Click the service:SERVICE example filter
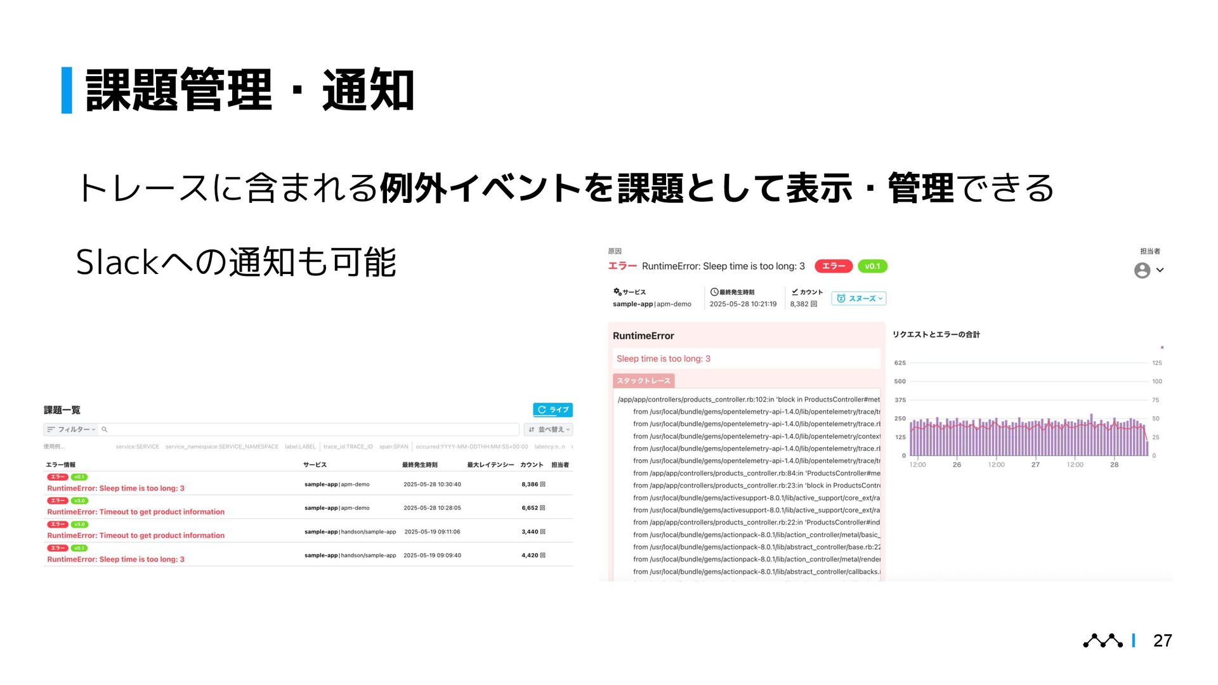The width and height of the screenshot is (1218, 685). [137, 447]
